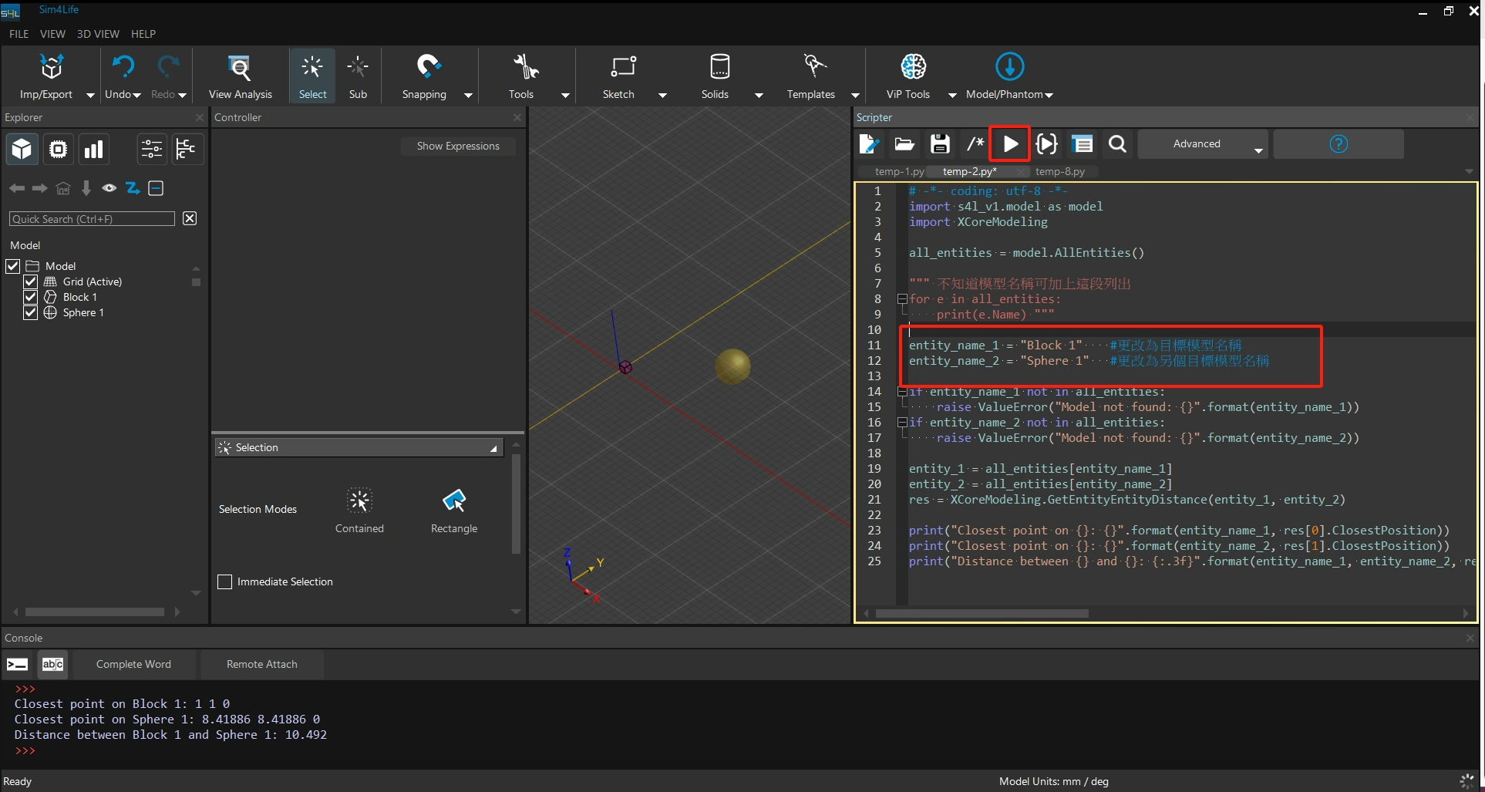The image size is (1485, 792).
Task: Click the Scripter help question mark icon
Action: [x=1339, y=144]
